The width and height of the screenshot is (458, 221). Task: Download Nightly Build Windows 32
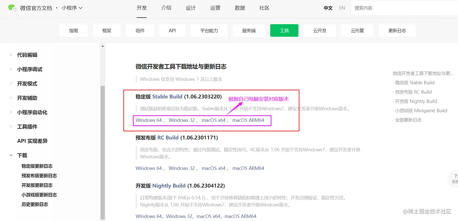click(x=179, y=216)
